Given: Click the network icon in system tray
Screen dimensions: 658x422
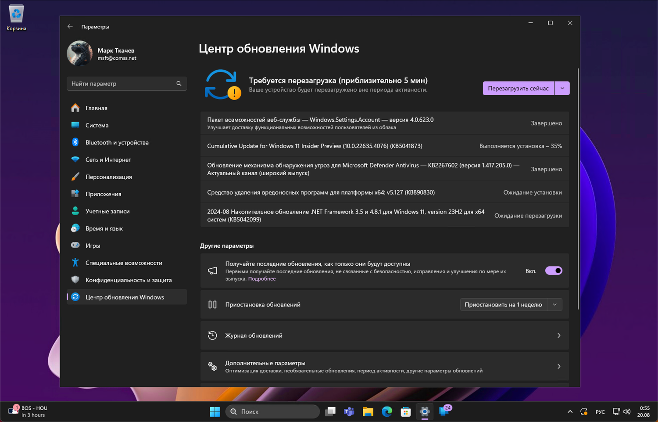Looking at the screenshot, I should click(616, 411).
